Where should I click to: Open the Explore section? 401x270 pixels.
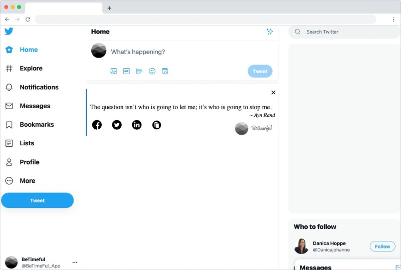tap(24, 68)
